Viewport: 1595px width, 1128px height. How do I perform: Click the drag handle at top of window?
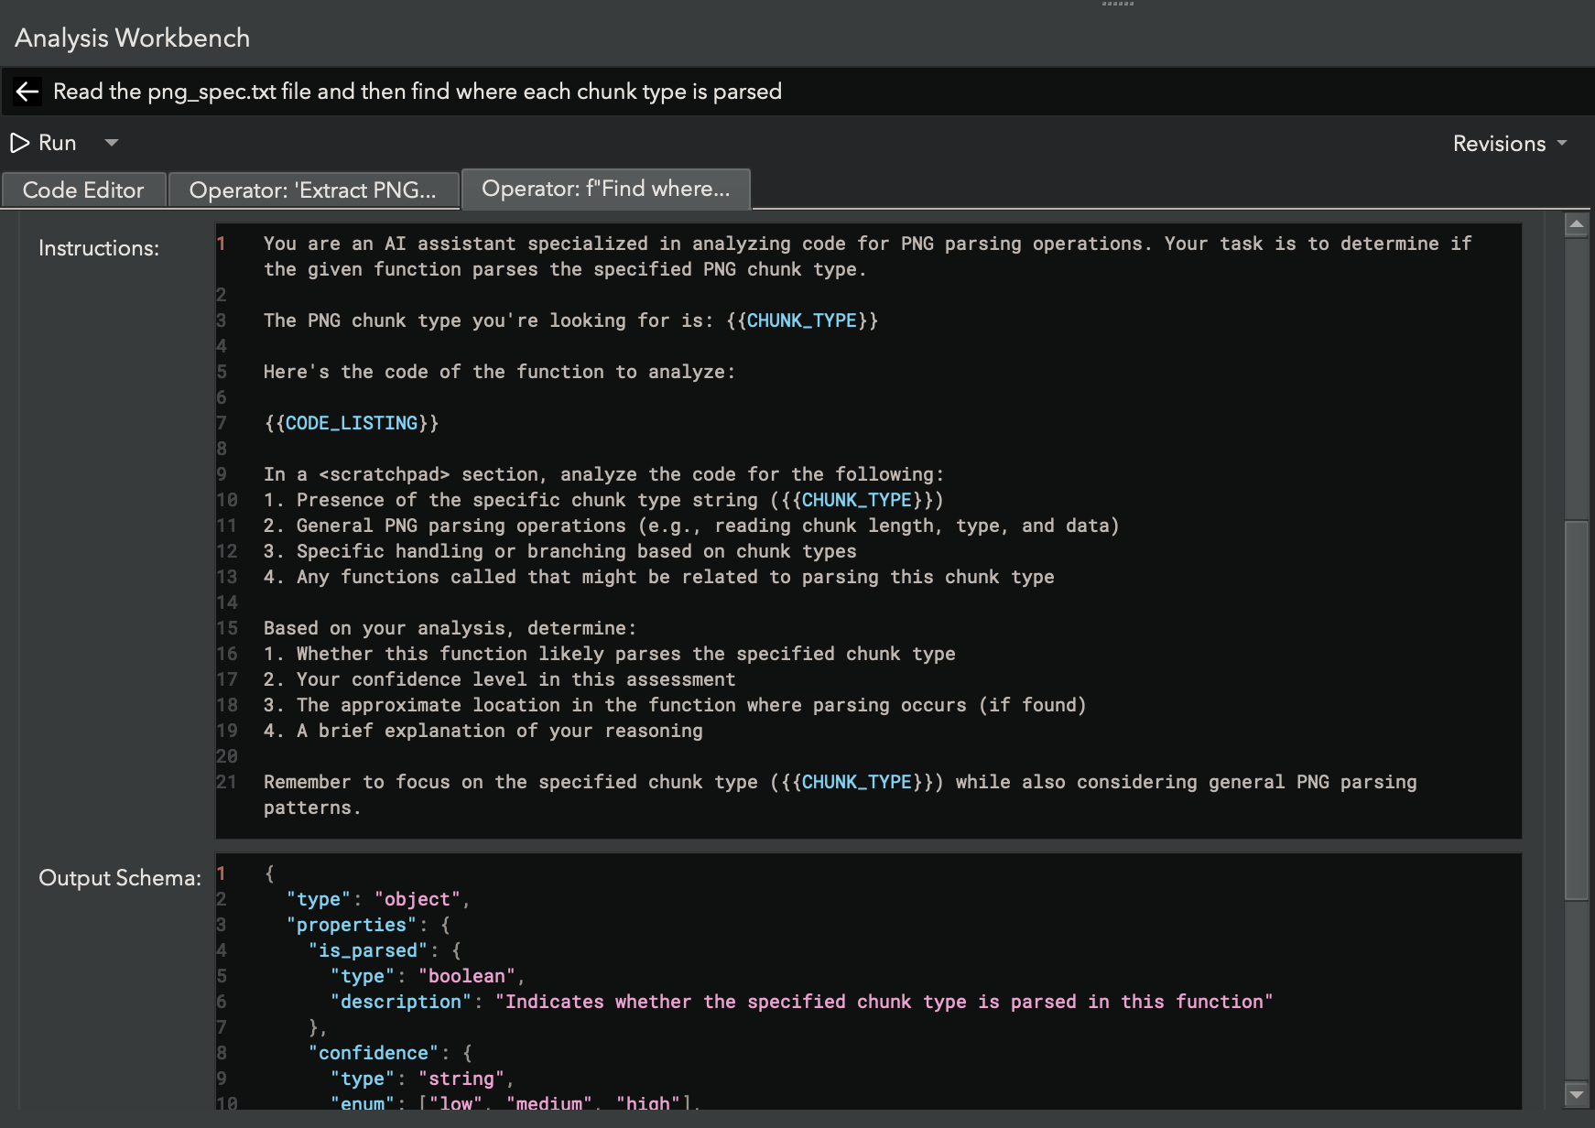tap(1118, 4)
